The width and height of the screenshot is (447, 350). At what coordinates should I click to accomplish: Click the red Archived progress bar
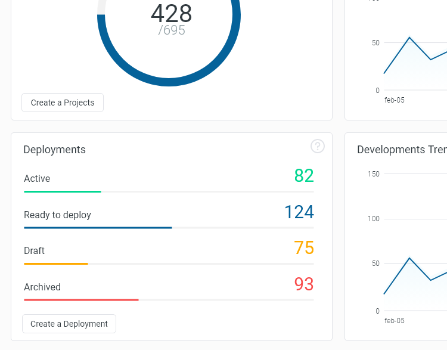coord(81,300)
